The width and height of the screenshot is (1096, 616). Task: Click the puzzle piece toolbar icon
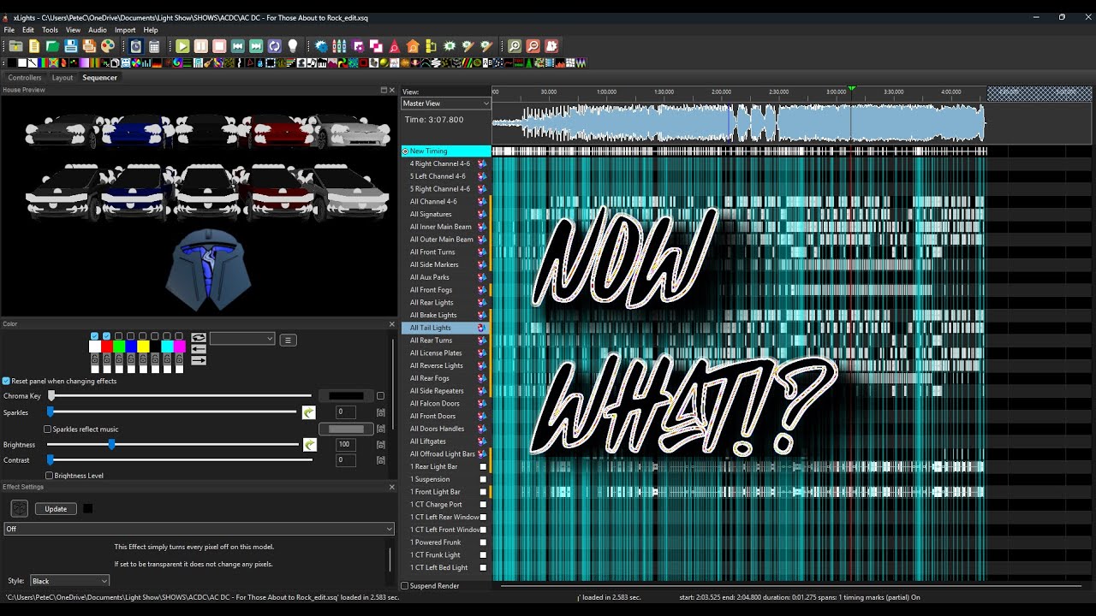[551, 46]
